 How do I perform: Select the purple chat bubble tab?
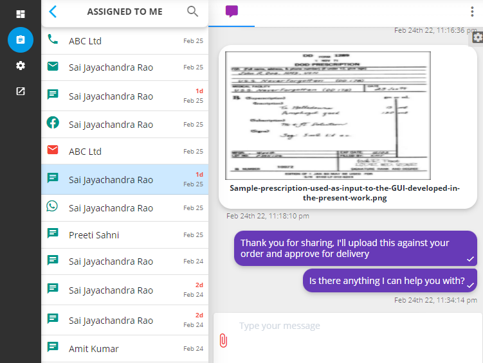[232, 12]
